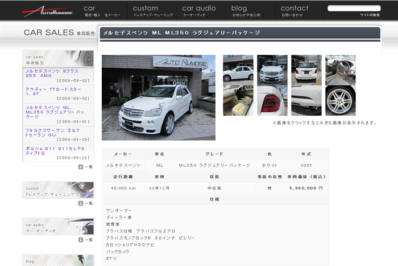Open steering wheel interior thumbnail
The image size is (398, 266).
[x=341, y=70]
